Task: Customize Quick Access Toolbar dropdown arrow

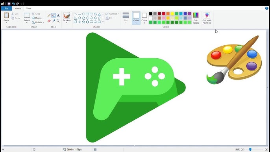Action: click(x=22, y=4)
